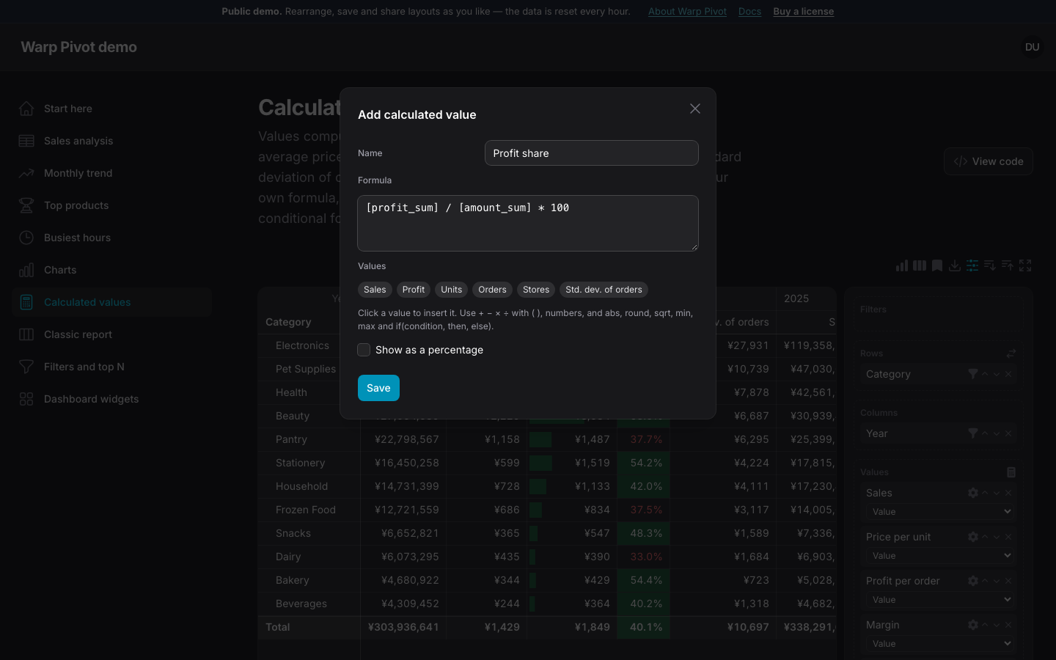This screenshot has height=660, width=1056.
Task: Open Dashboard widgets in the sidebar
Action: point(111,399)
